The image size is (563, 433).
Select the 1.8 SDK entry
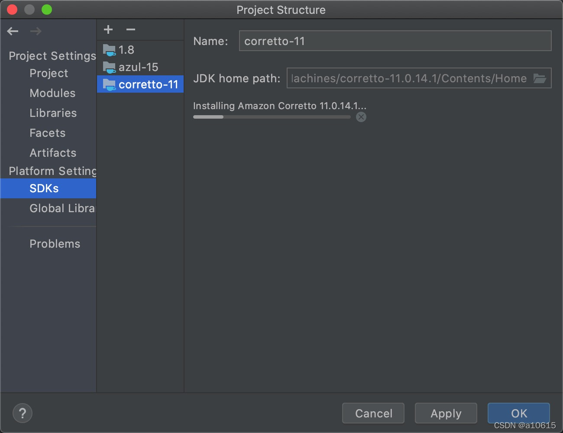[x=140, y=50]
